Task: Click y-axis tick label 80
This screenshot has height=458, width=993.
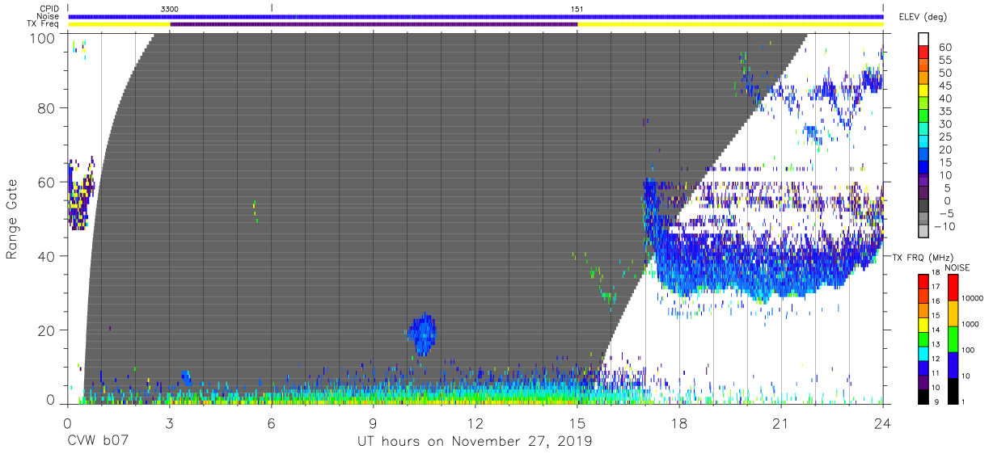Action: coord(47,107)
